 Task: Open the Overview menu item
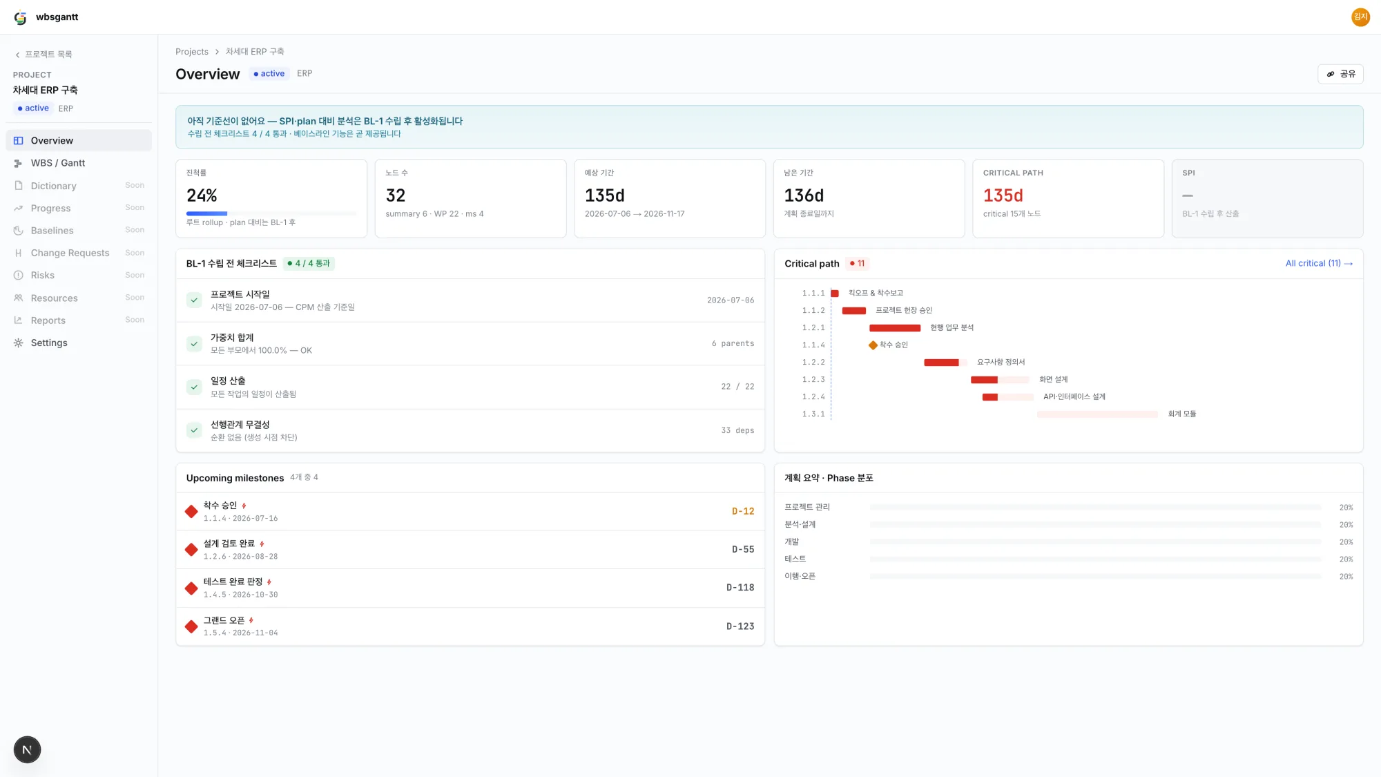click(x=79, y=141)
